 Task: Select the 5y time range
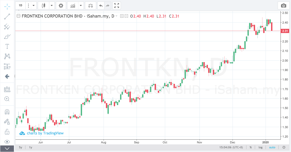21,147
